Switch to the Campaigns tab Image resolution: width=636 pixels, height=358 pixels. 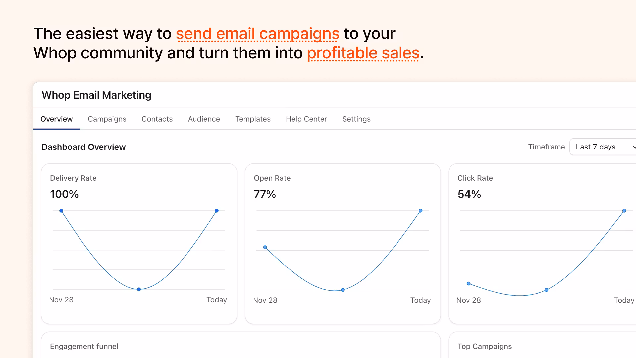click(x=107, y=119)
